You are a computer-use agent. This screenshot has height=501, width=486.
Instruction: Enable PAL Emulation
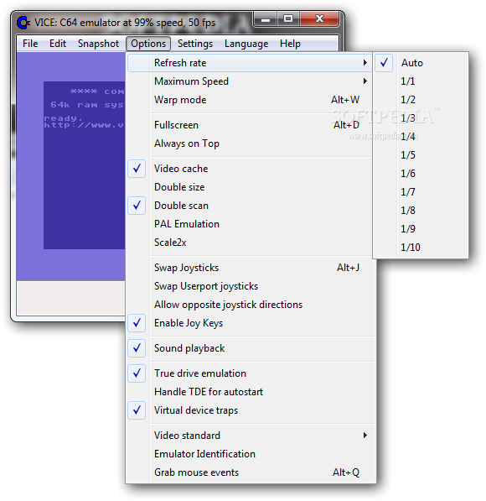click(250, 224)
